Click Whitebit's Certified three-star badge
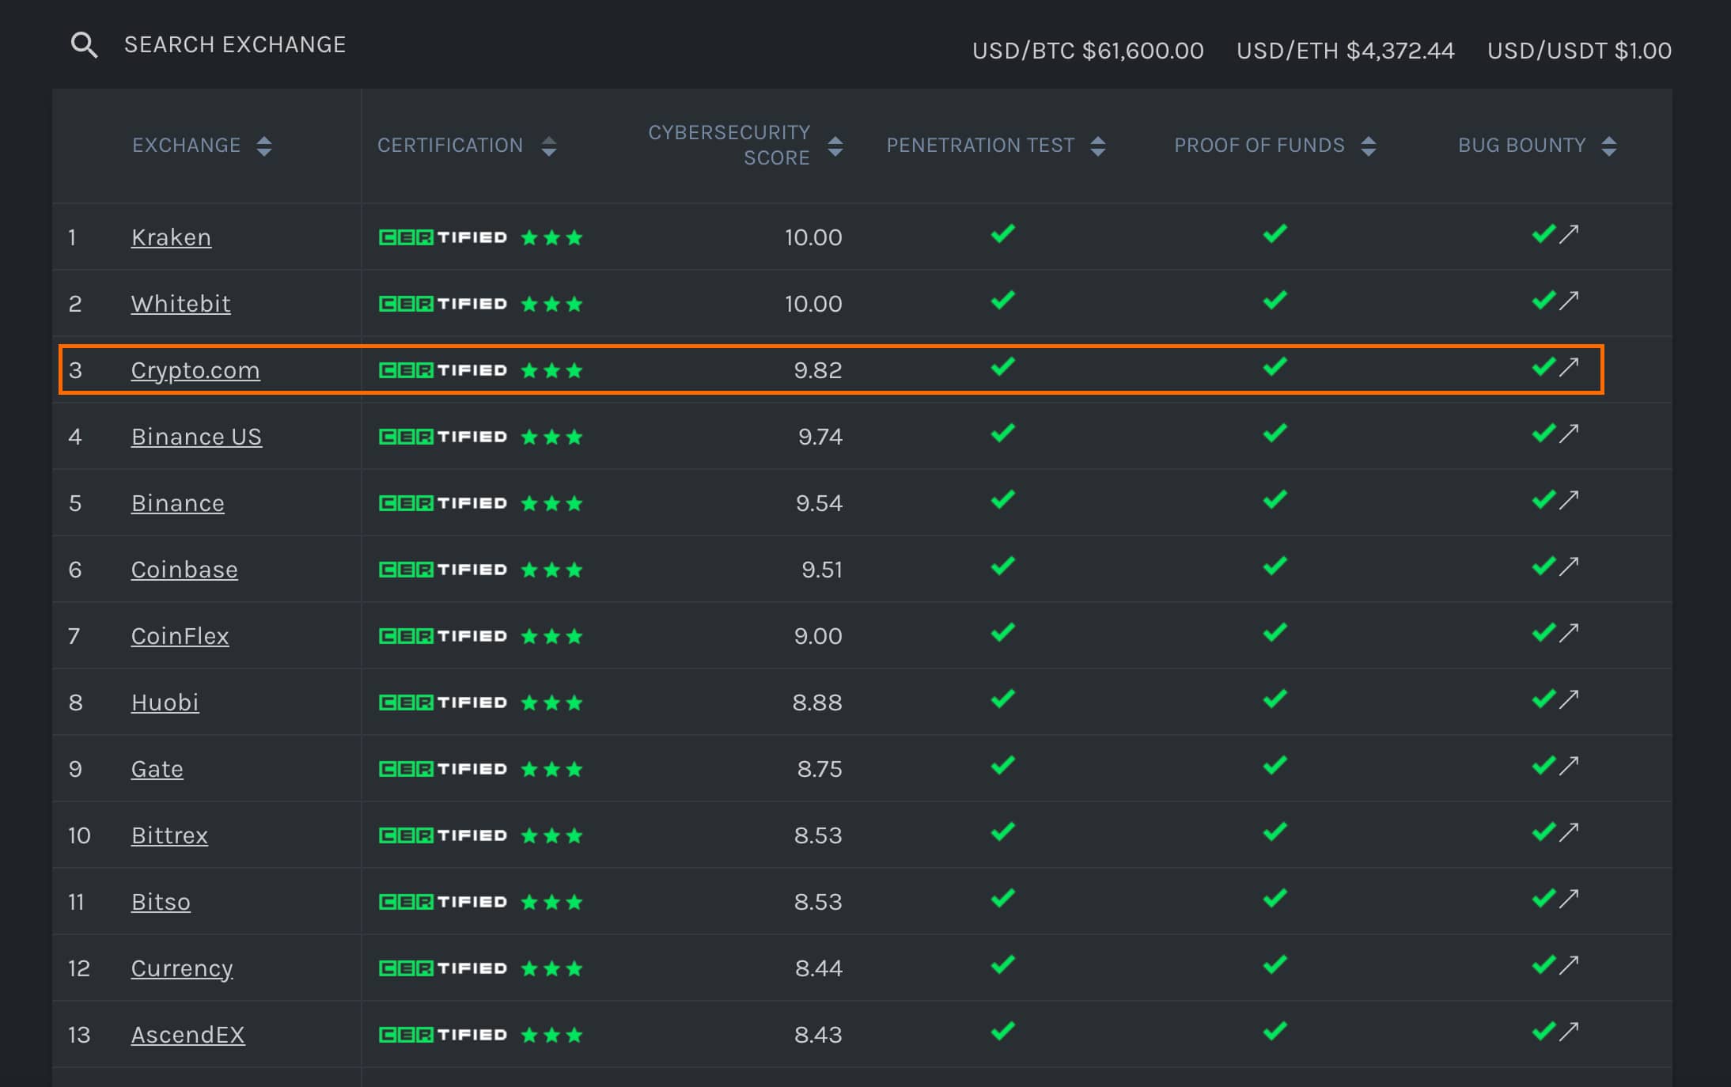1731x1087 pixels. pyautogui.click(x=481, y=304)
